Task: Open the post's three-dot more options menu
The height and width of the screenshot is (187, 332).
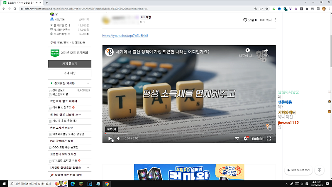Action: pyautogui.click(x=276, y=20)
